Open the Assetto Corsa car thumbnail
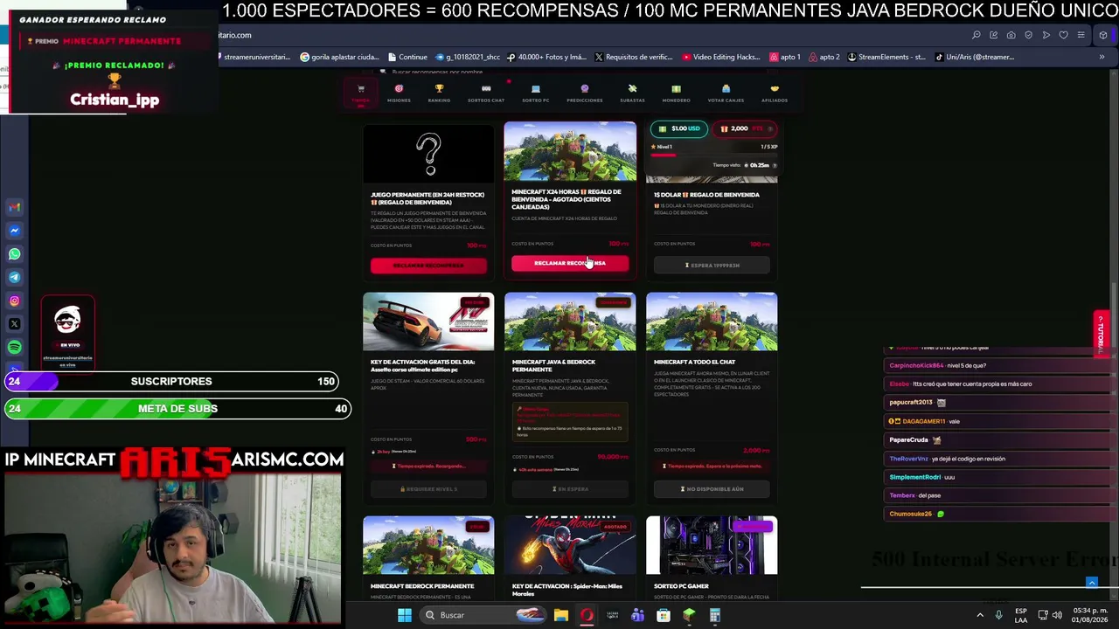1119x629 pixels. tap(428, 321)
